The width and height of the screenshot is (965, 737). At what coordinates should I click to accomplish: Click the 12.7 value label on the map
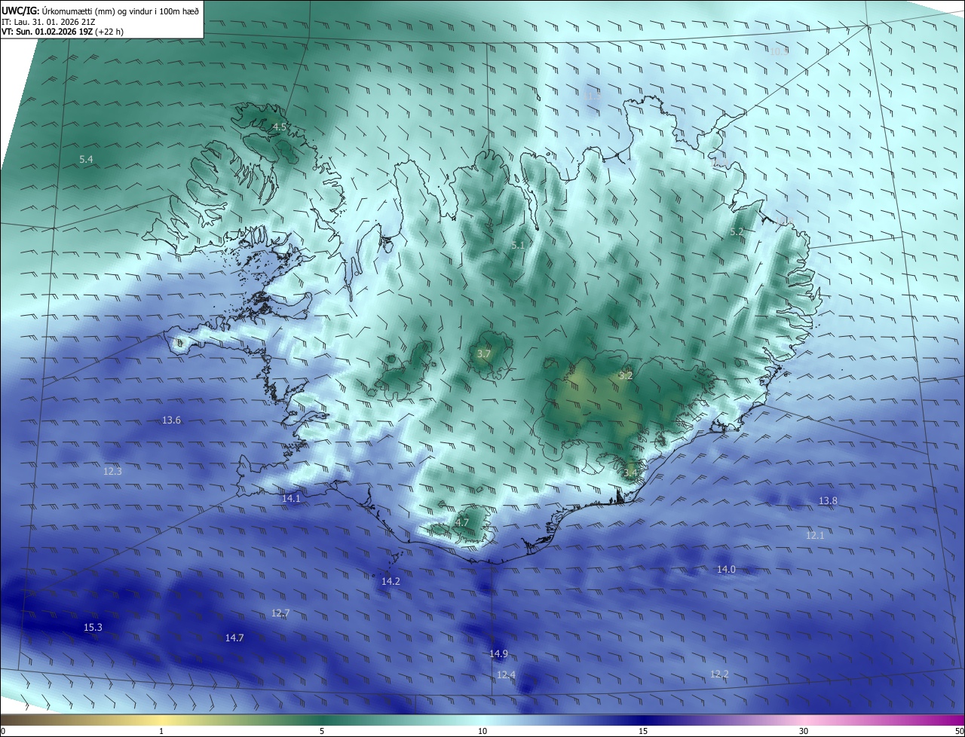coord(280,613)
